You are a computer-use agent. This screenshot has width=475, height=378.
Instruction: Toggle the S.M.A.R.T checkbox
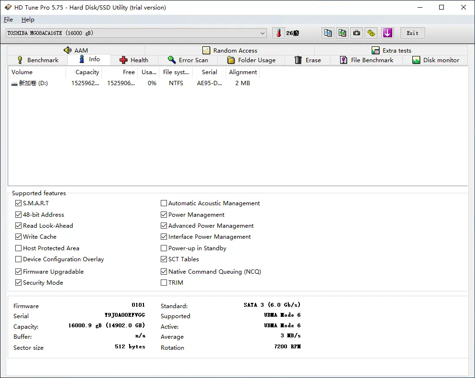tap(19, 203)
